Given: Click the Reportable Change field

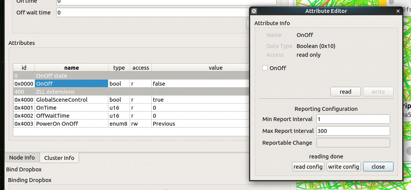Looking at the screenshot, I should [x=353, y=143].
